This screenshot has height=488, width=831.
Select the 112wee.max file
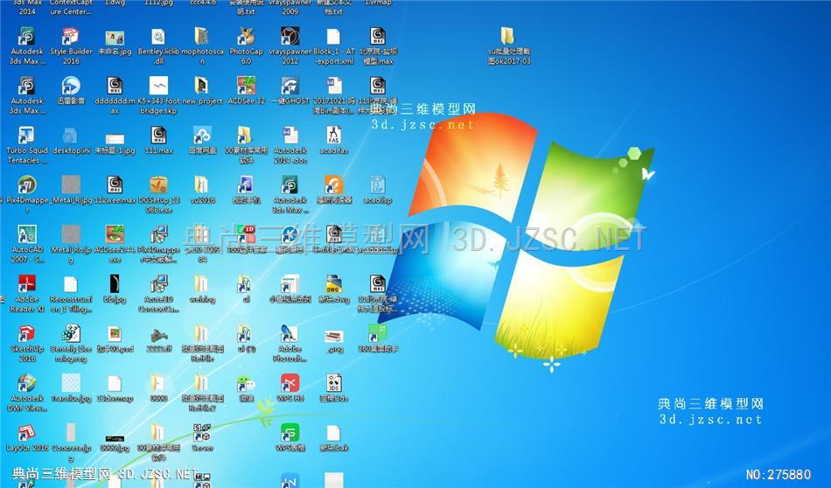pos(115,185)
